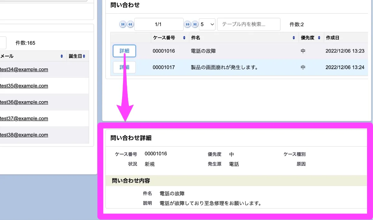Select the test36@example.com email address

click(24, 102)
